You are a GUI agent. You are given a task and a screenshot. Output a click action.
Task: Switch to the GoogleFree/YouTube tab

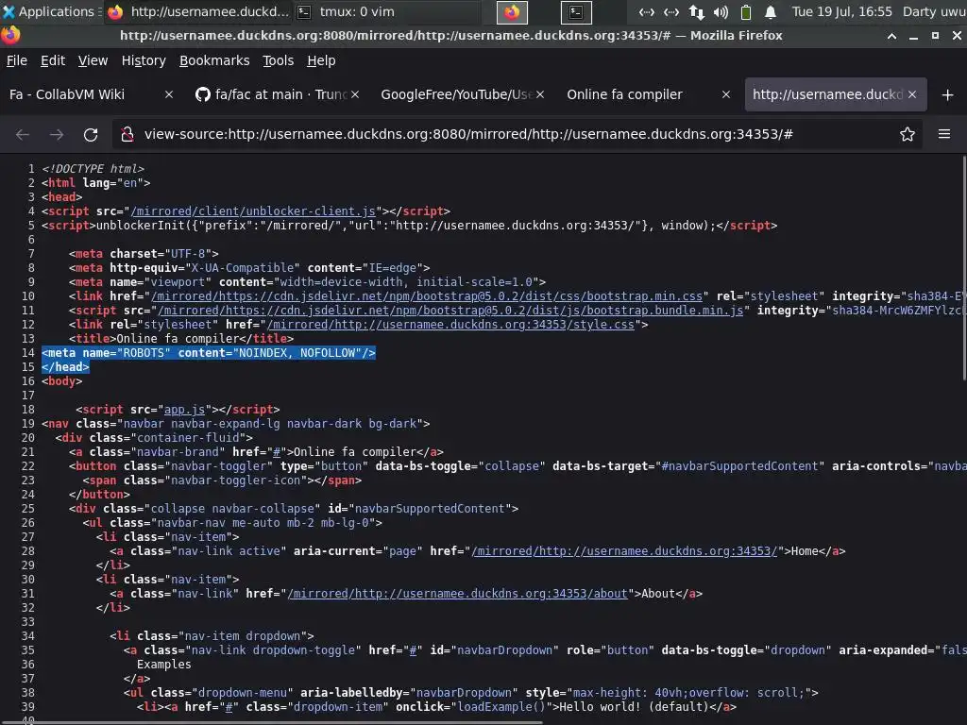pos(456,94)
